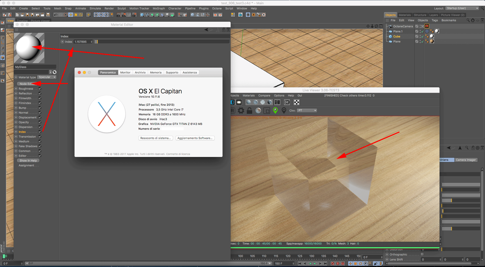Viewport: 485px width, 267px height.
Task: Open the Layout Startup (User) dropdown
Action: click(462, 8)
